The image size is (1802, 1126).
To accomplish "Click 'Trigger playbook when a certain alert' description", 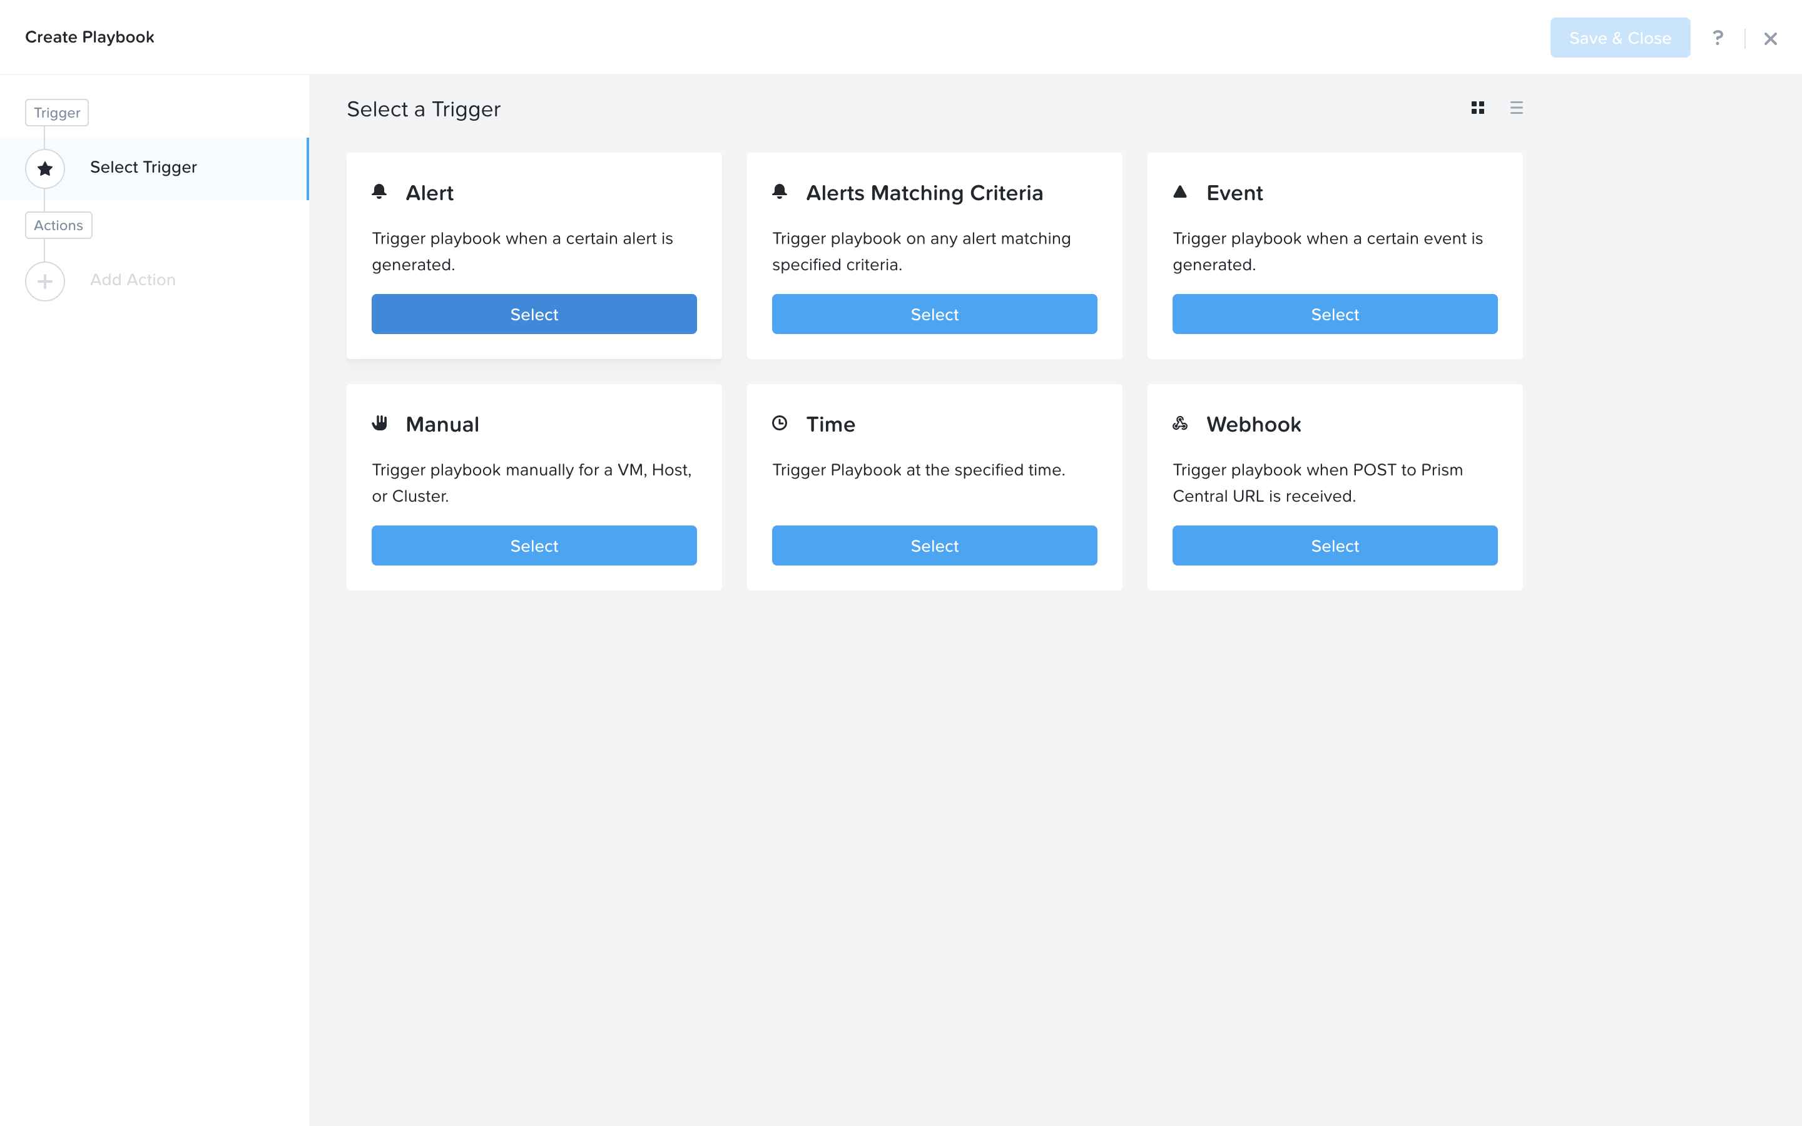I will point(522,251).
